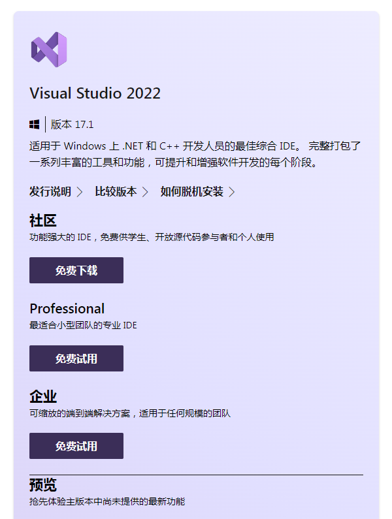The width and height of the screenshot is (392, 519).
Task: Click 免费试用 button under 企业
Action: pyautogui.click(x=76, y=445)
